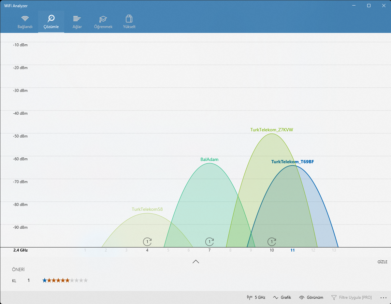Open the Bağlandı tab
391x304 pixels.
[25, 22]
